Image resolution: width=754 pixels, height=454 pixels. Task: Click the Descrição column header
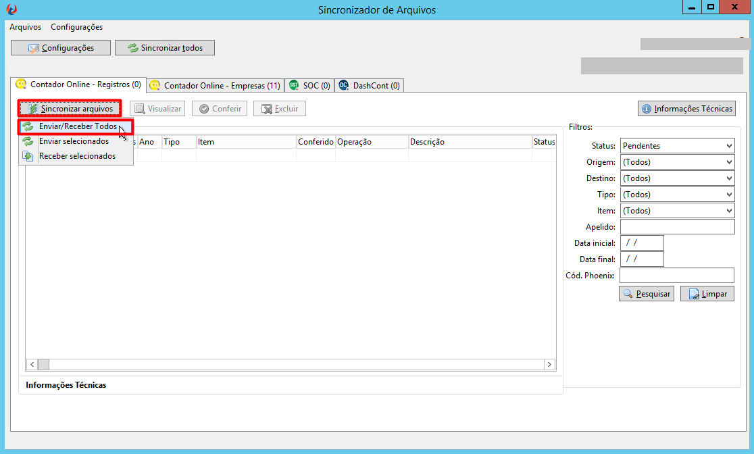(470, 142)
